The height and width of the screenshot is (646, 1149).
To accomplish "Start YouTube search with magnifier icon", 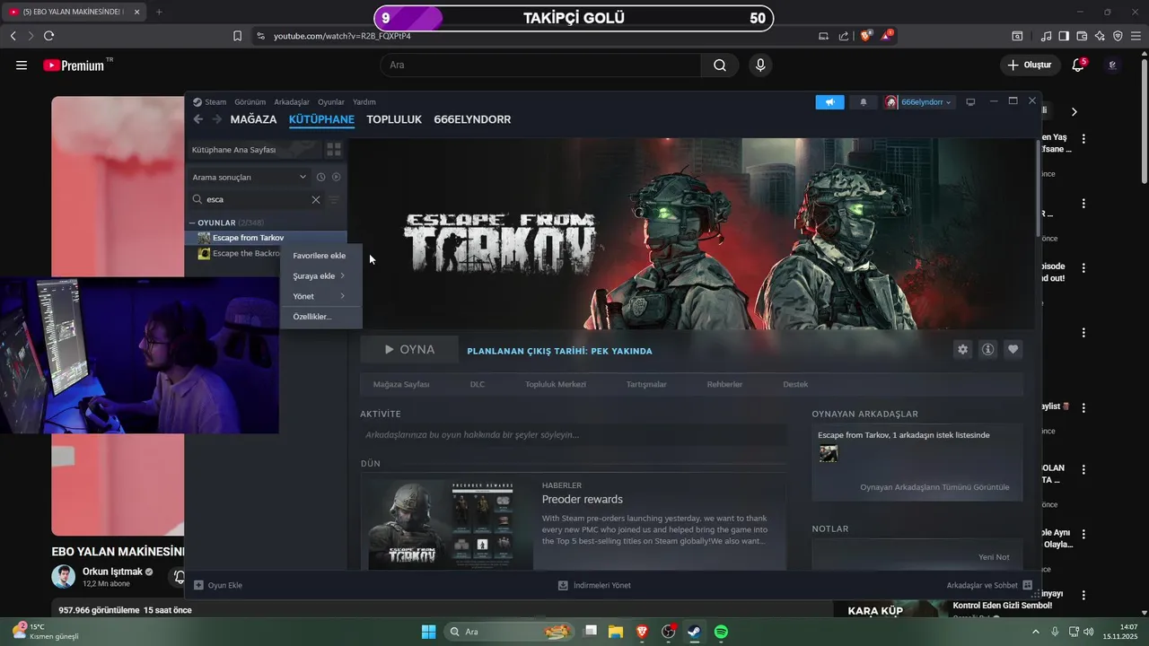I will 720,65.
